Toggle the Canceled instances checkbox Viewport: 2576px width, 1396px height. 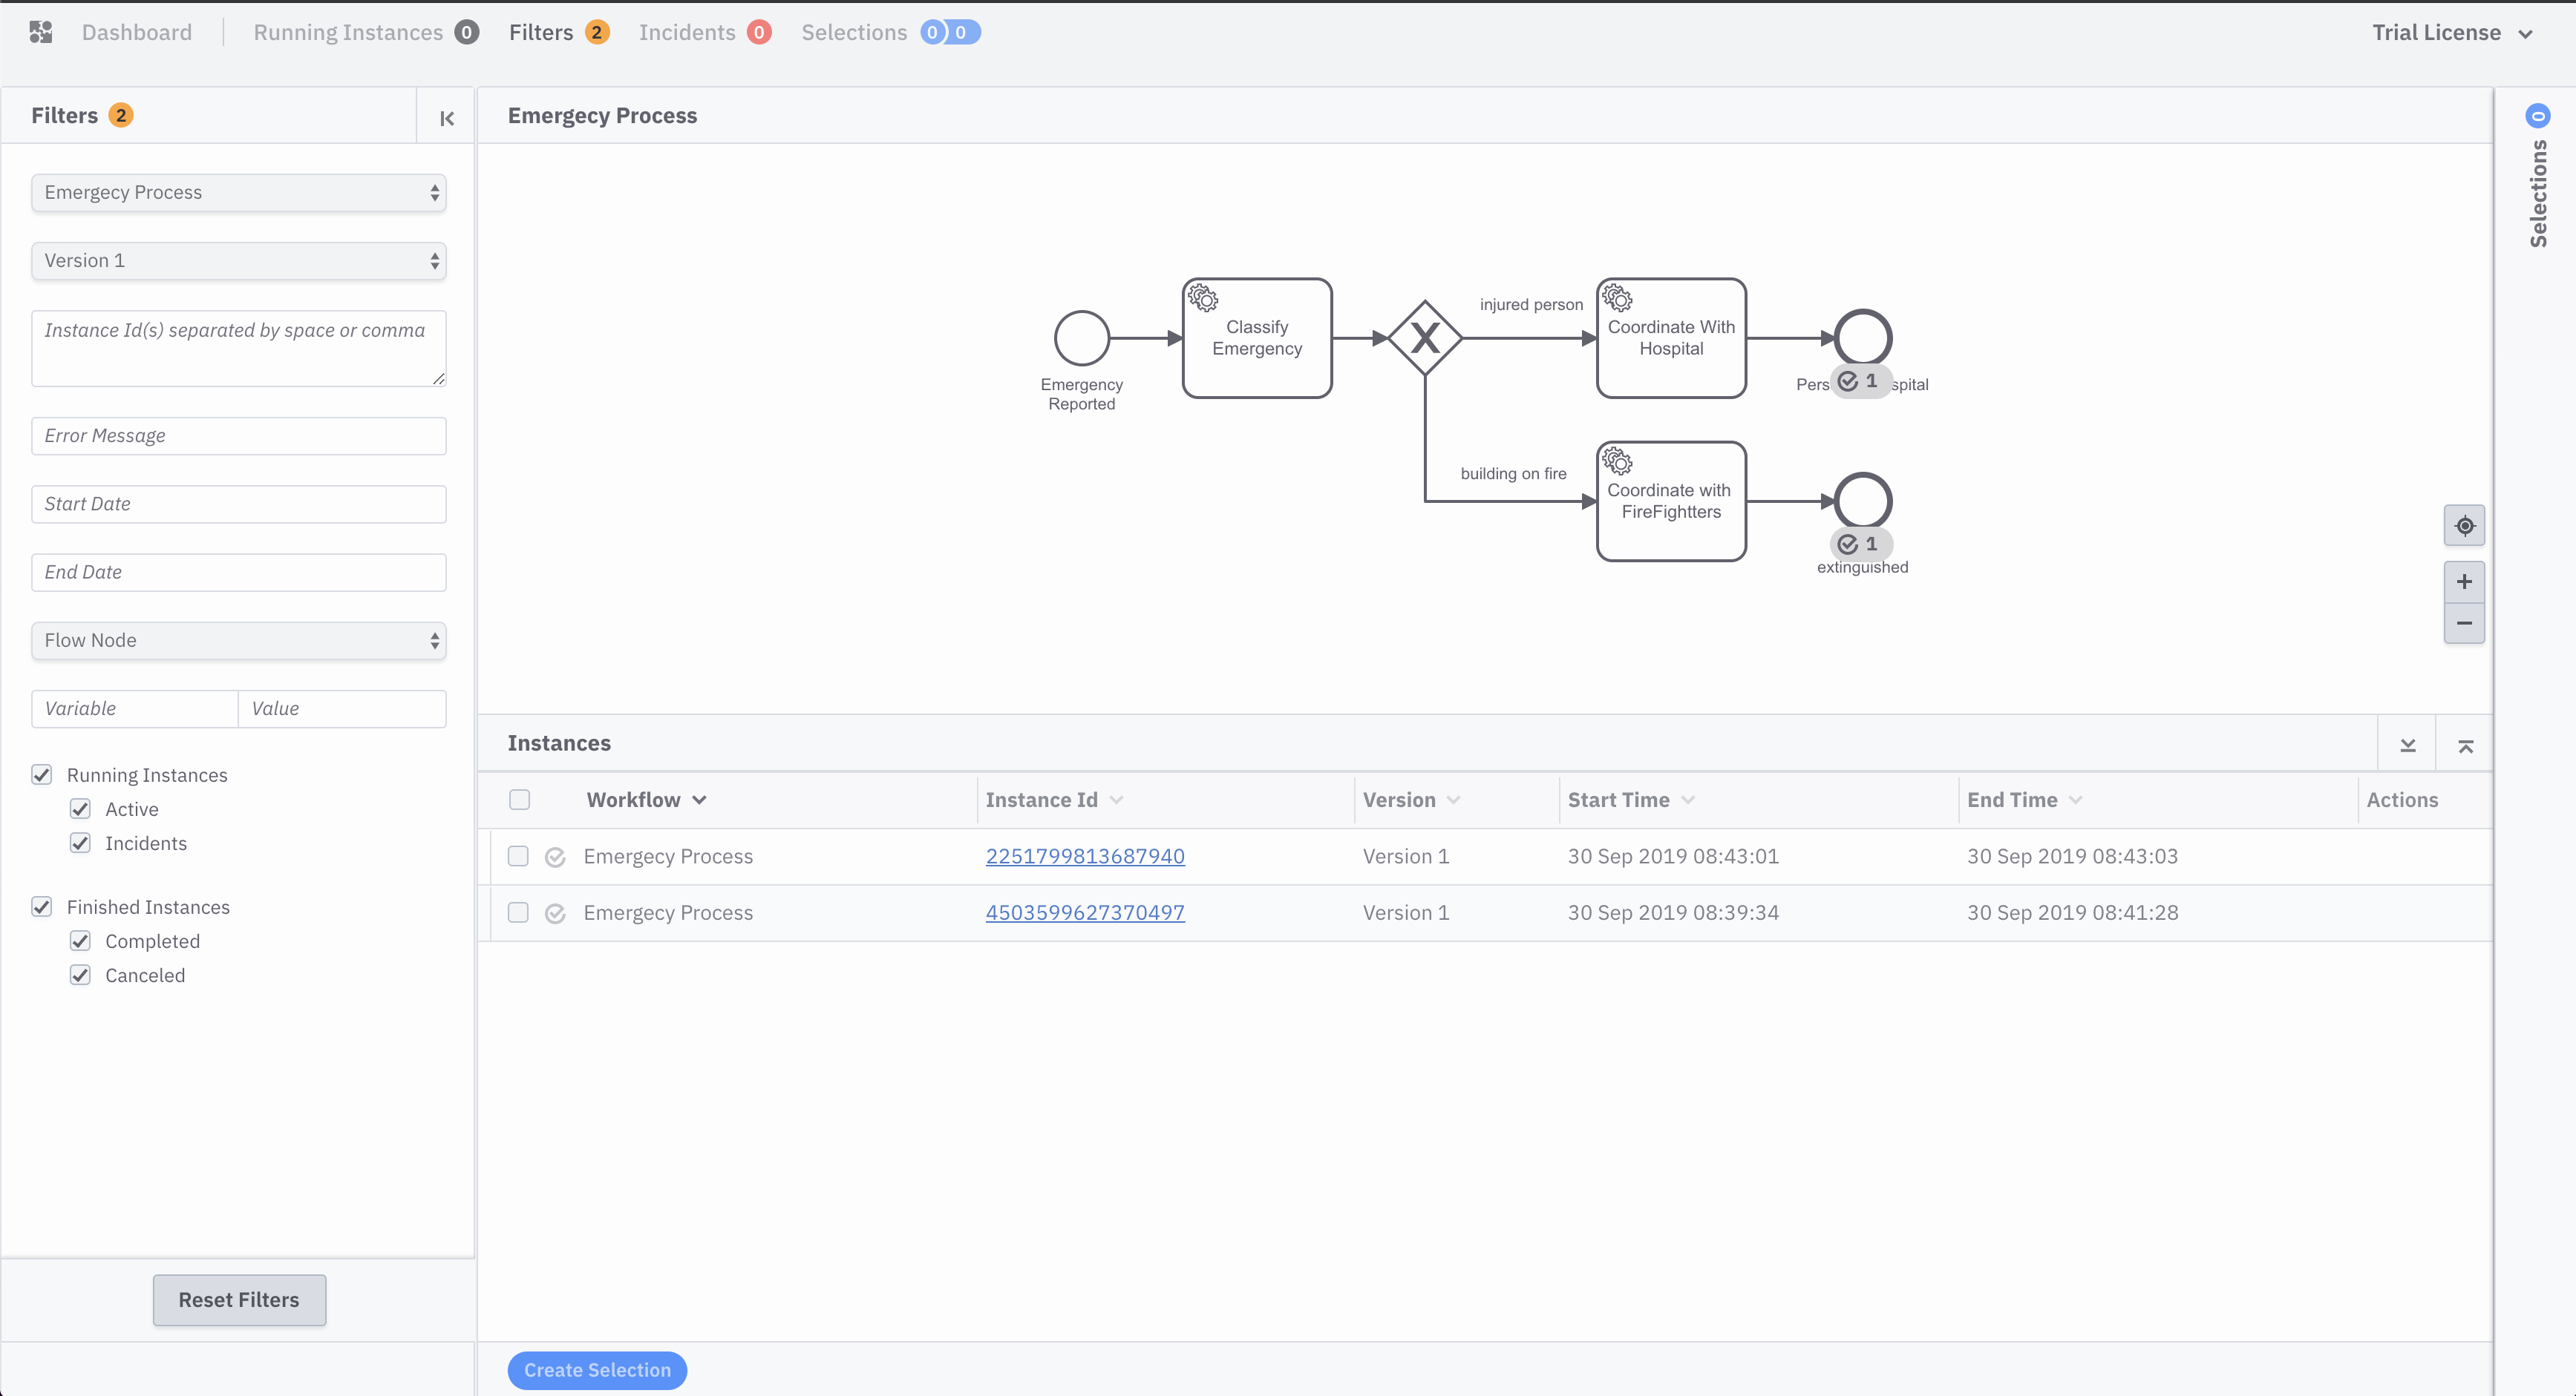click(80, 974)
